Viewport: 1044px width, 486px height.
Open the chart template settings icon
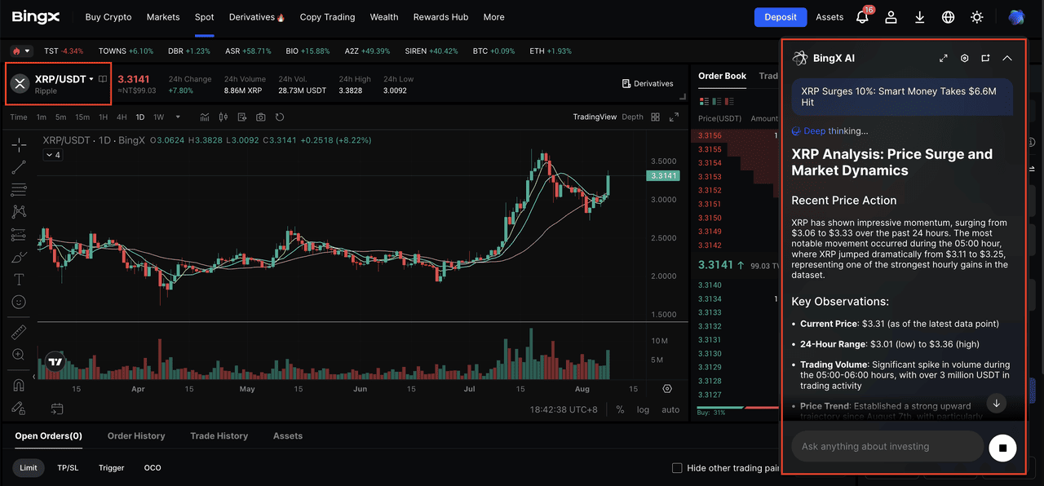(242, 117)
